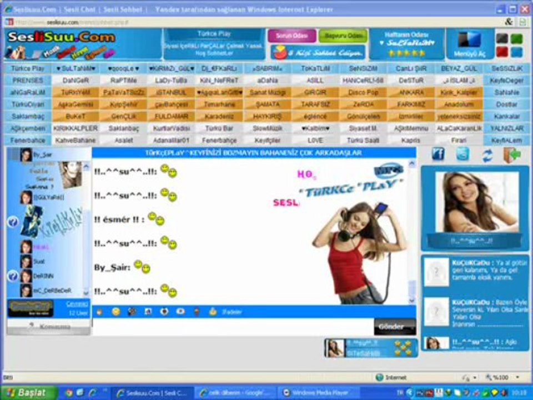Switch to the SuLTaNiM room tab
The image size is (533, 400).
(x=76, y=68)
